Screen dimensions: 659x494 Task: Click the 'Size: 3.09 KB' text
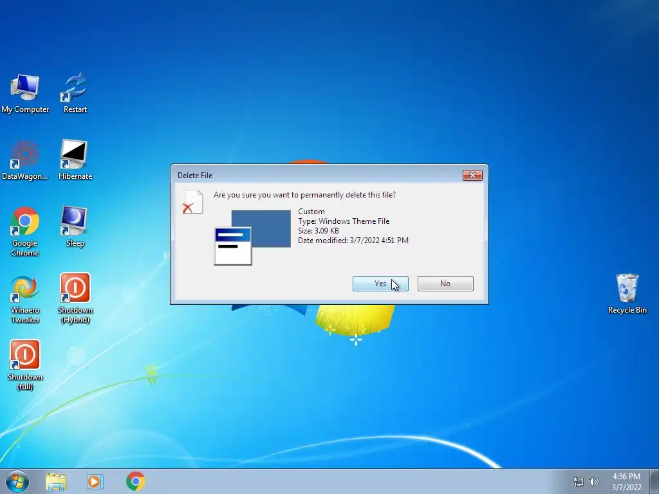319,231
